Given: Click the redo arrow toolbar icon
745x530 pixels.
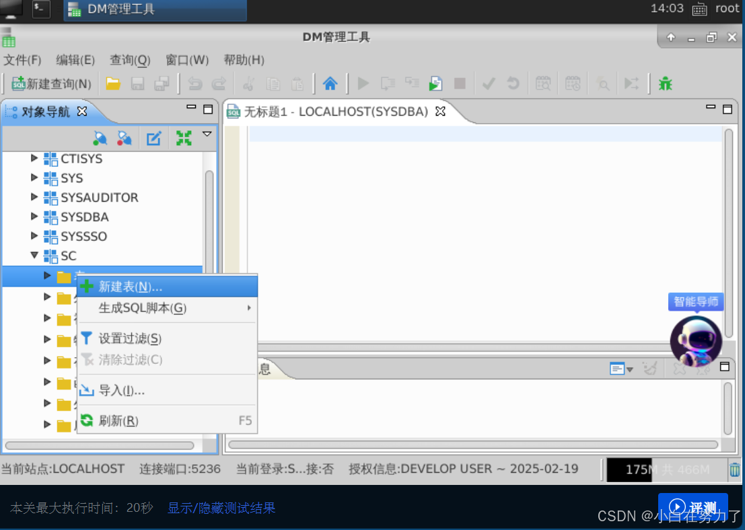Looking at the screenshot, I should tap(219, 84).
